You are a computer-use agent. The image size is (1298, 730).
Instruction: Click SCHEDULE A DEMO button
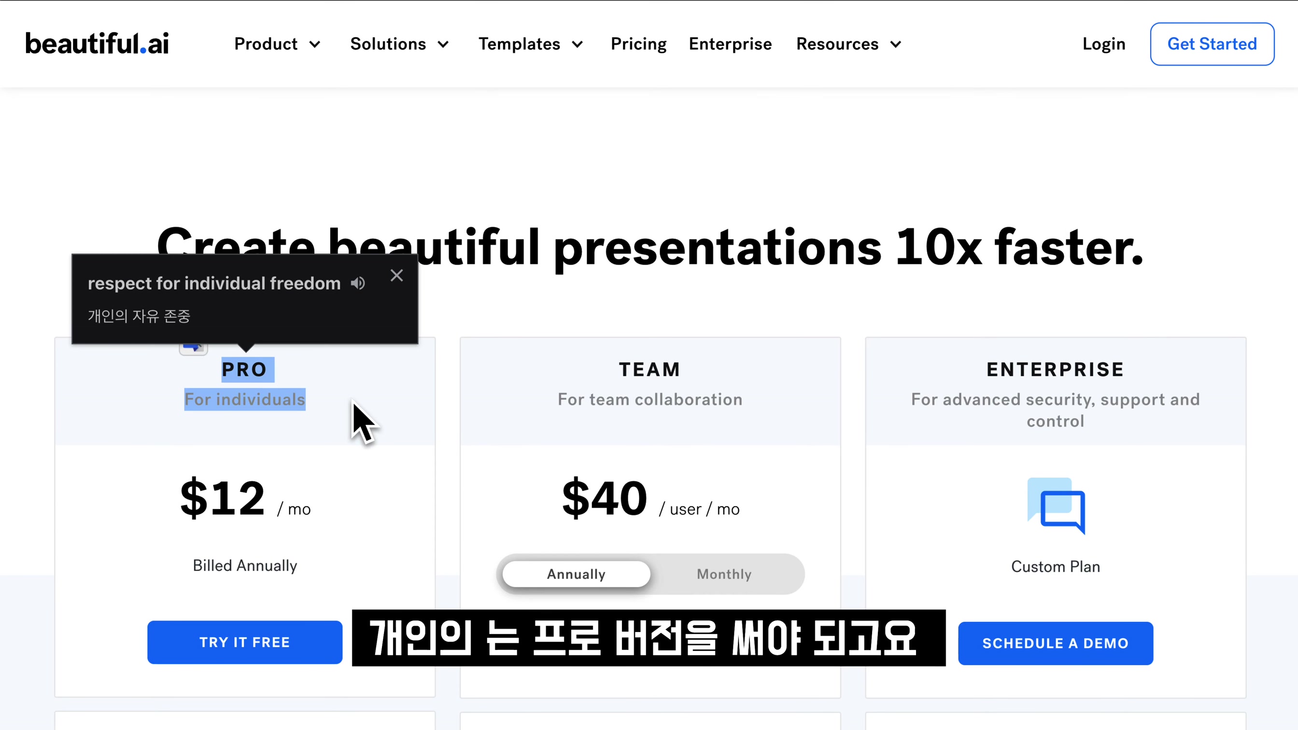click(1055, 643)
